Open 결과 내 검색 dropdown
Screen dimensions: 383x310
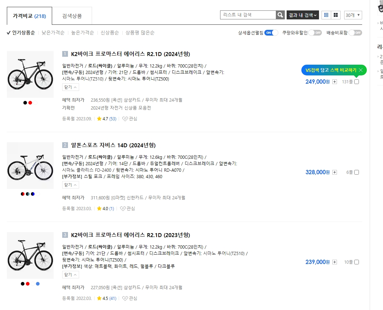(x=303, y=15)
